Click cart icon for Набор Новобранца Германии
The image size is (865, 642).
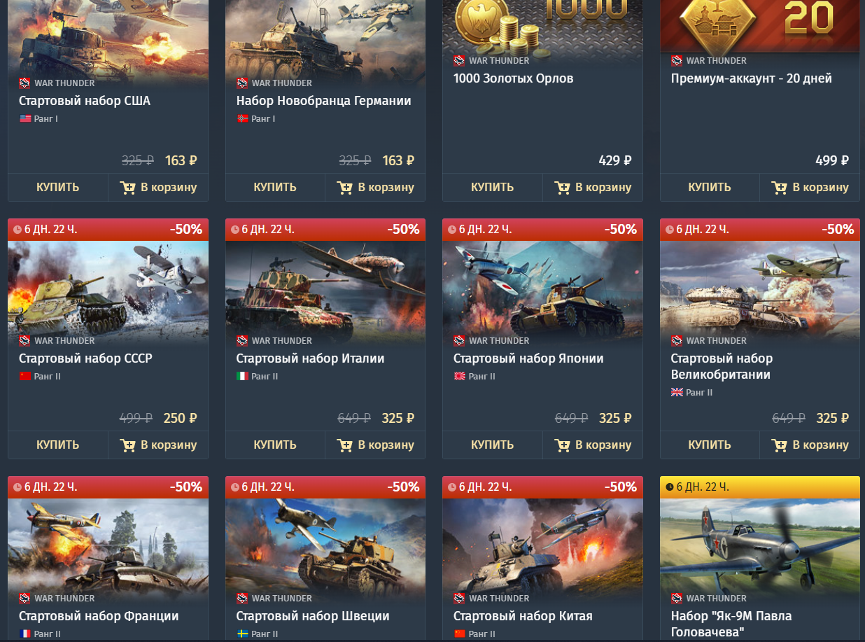point(344,188)
